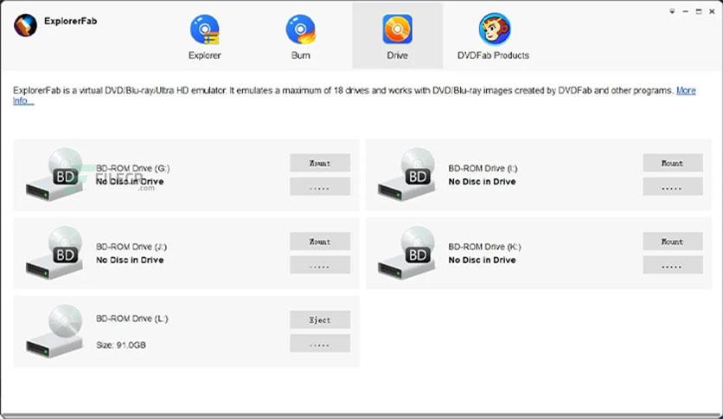Click the ExplorerFab logo icon
This screenshot has width=723, height=419.
click(x=25, y=25)
